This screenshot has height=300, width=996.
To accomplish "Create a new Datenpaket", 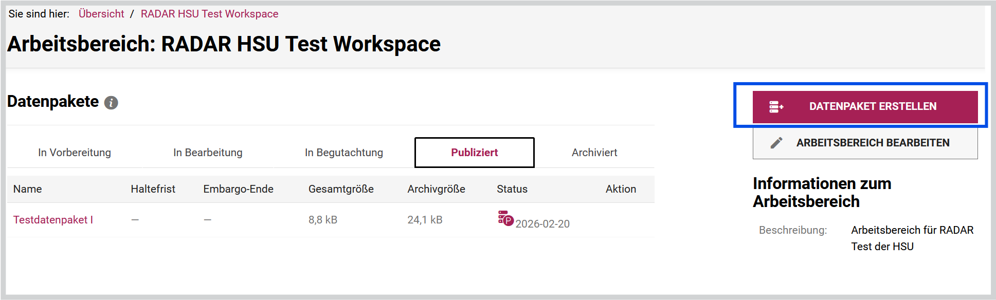I will point(865,107).
